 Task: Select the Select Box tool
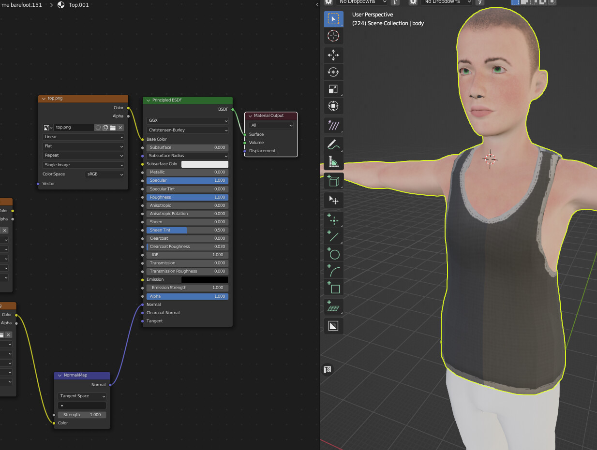[333, 19]
